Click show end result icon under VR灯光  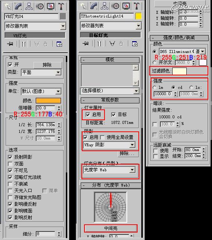(x=24, y=44)
